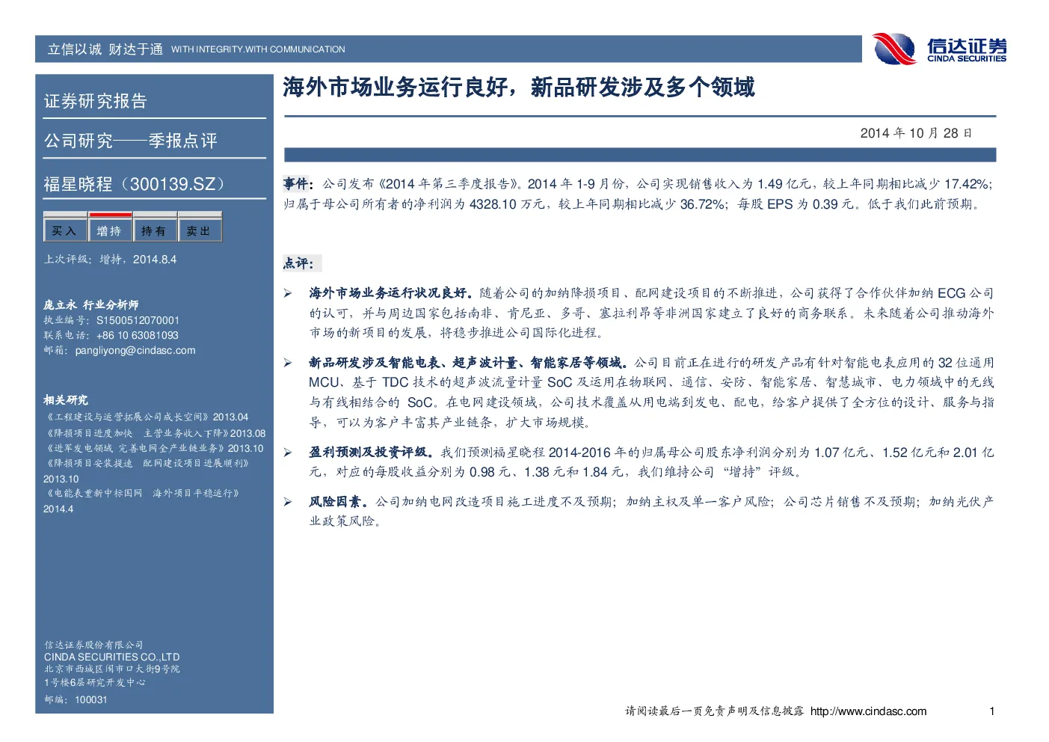Viewport: 1049px width, 742px height.
Task: Open the http://www.cindasc.com link
Action: tap(868, 711)
